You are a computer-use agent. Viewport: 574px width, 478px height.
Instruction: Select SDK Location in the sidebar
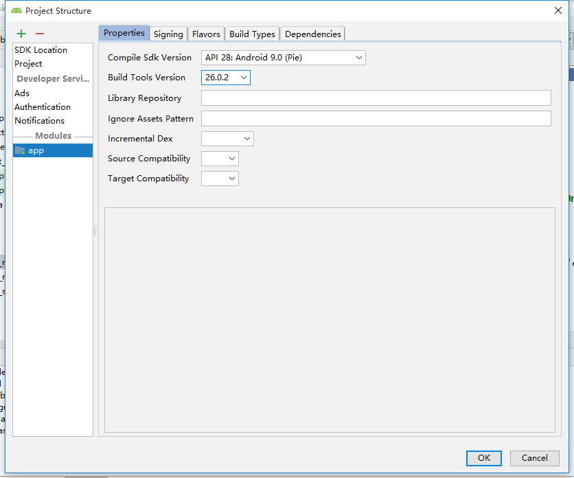tap(41, 49)
